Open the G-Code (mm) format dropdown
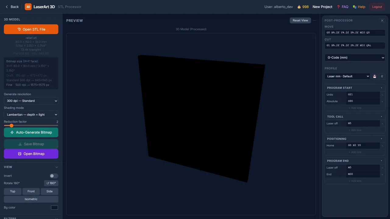390x219 pixels. coord(355,57)
